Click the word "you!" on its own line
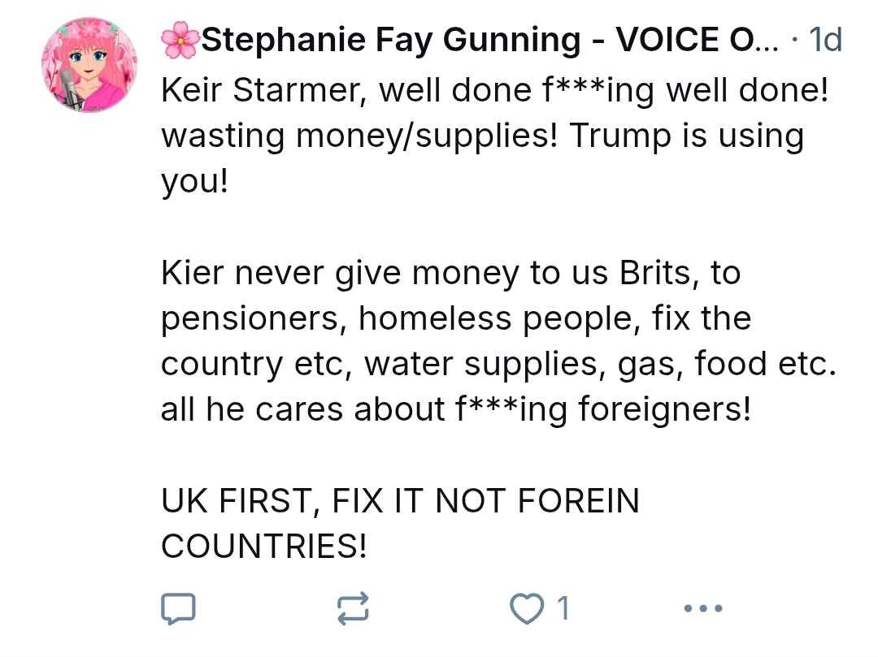Screen dimensions: 878x657 tap(195, 181)
